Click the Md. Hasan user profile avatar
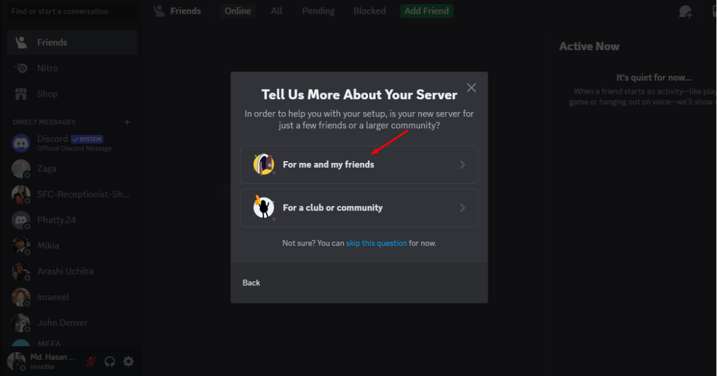The image size is (717, 376). coord(17,361)
